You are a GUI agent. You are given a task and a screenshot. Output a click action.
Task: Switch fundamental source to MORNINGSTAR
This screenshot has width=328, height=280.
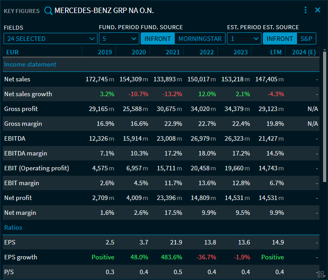pyautogui.click(x=200, y=39)
